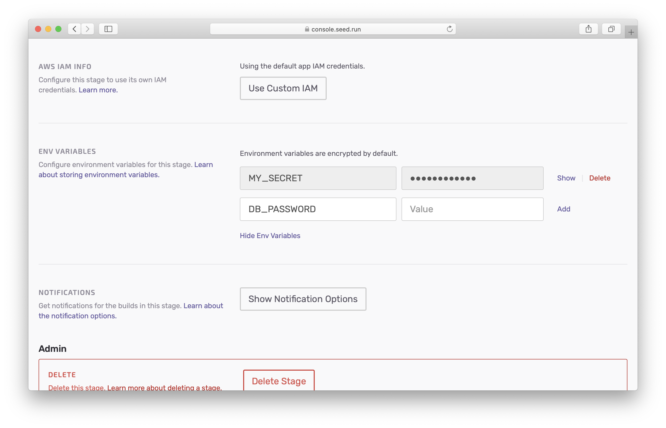This screenshot has height=428, width=666.
Task: Click the lock icon in the address bar
Action: pyautogui.click(x=307, y=29)
